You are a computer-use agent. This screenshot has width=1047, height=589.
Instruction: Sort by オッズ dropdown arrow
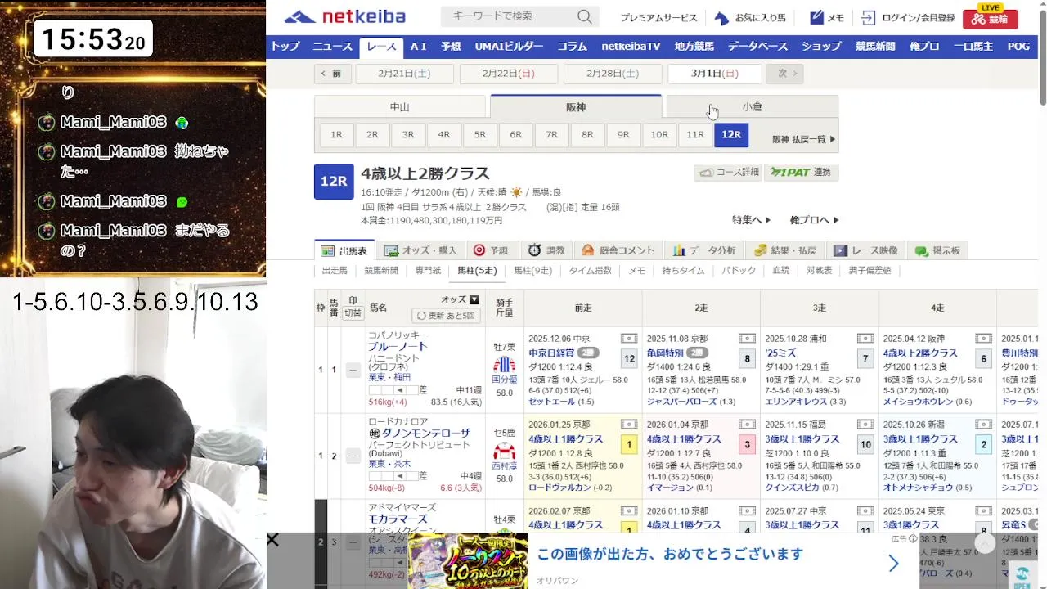474,300
